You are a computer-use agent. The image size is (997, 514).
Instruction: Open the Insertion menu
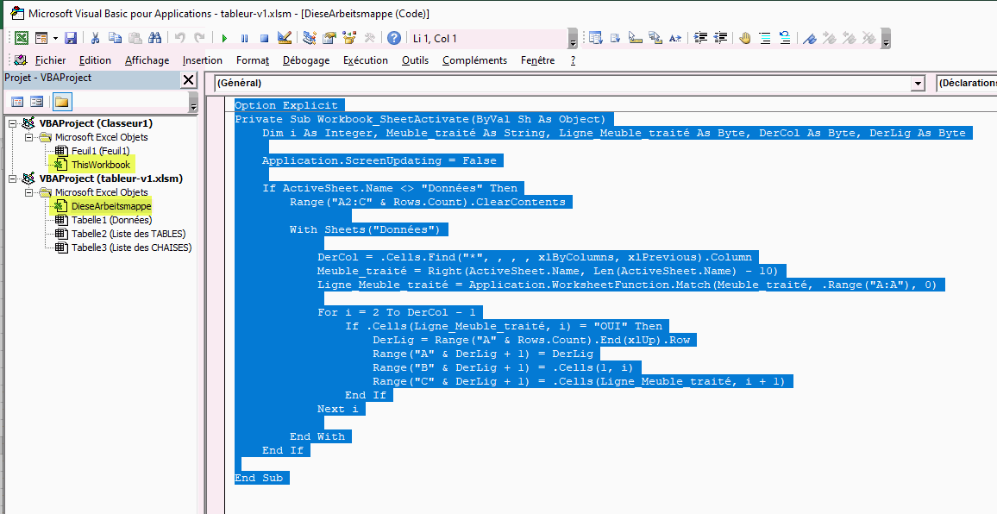click(x=202, y=60)
